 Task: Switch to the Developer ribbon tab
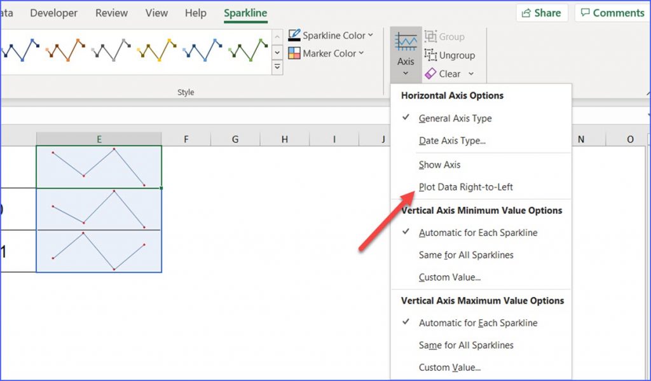[x=53, y=12]
